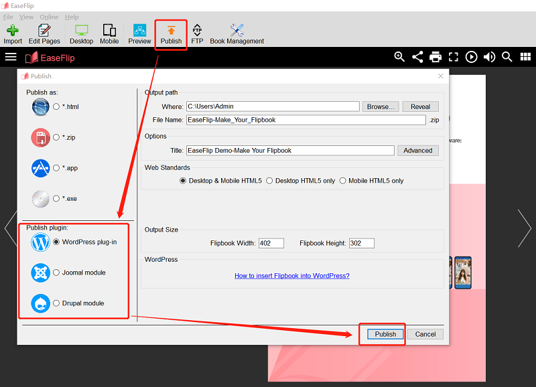
Task: Open How to insert Flipbook into WordPress link
Action: (x=291, y=276)
